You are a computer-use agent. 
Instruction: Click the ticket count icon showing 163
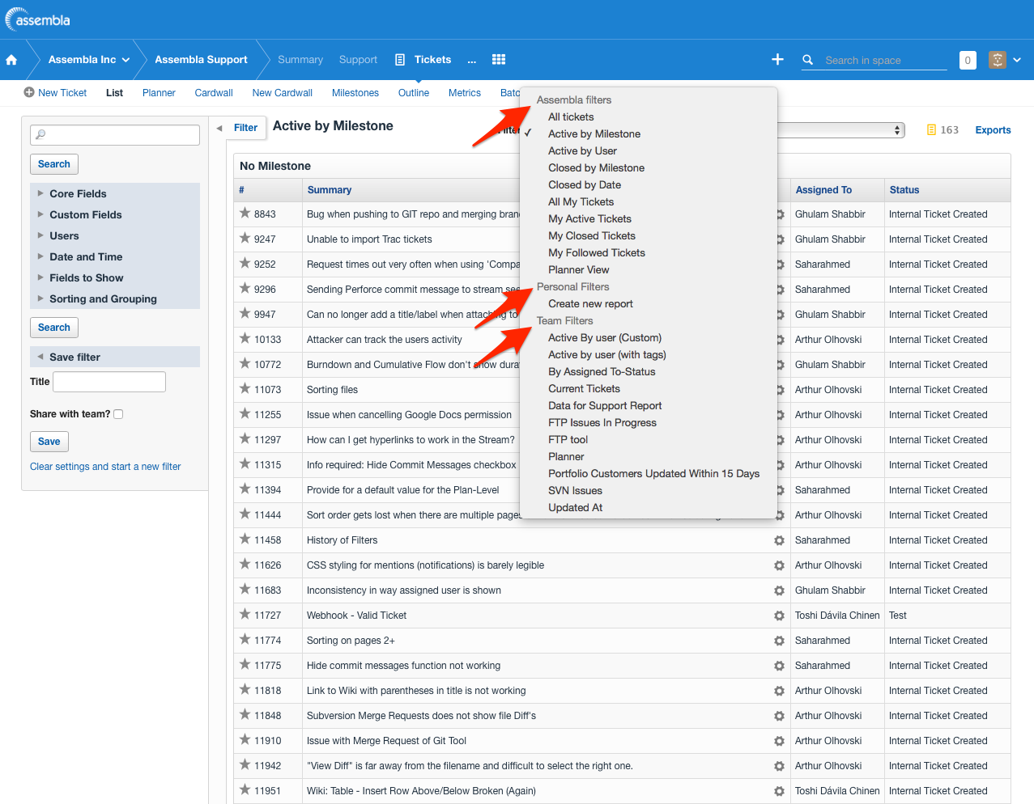click(x=931, y=129)
